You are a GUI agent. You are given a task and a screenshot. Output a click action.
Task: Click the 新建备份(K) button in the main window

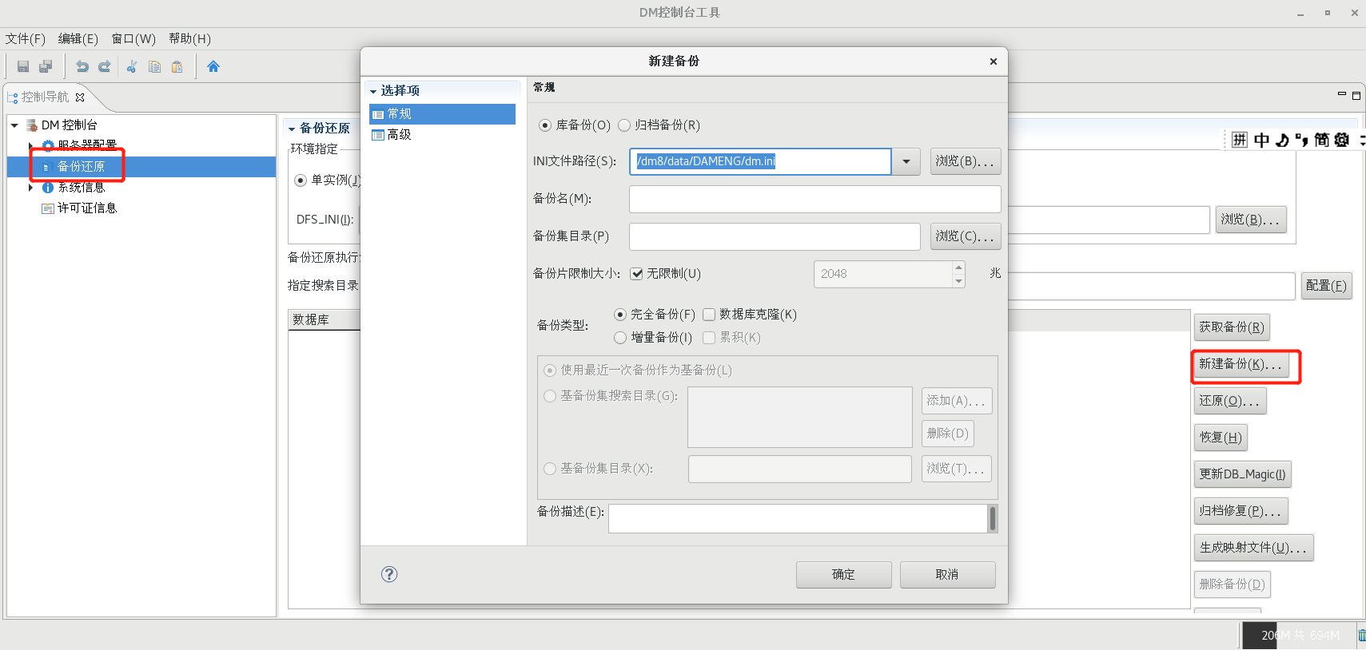pyautogui.click(x=1241, y=364)
